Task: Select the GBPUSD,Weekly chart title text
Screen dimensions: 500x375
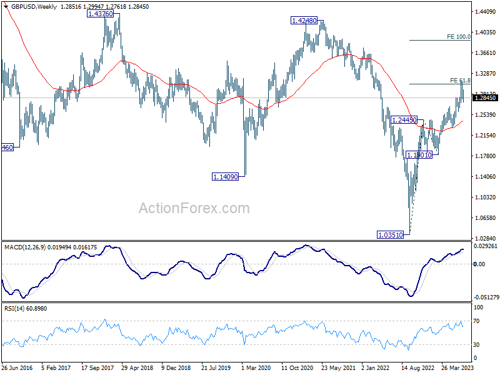Action: [x=34, y=7]
